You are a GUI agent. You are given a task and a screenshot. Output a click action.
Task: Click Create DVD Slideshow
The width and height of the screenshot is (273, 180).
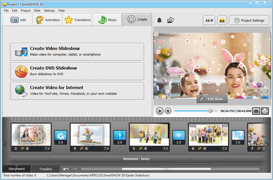tap(77, 71)
